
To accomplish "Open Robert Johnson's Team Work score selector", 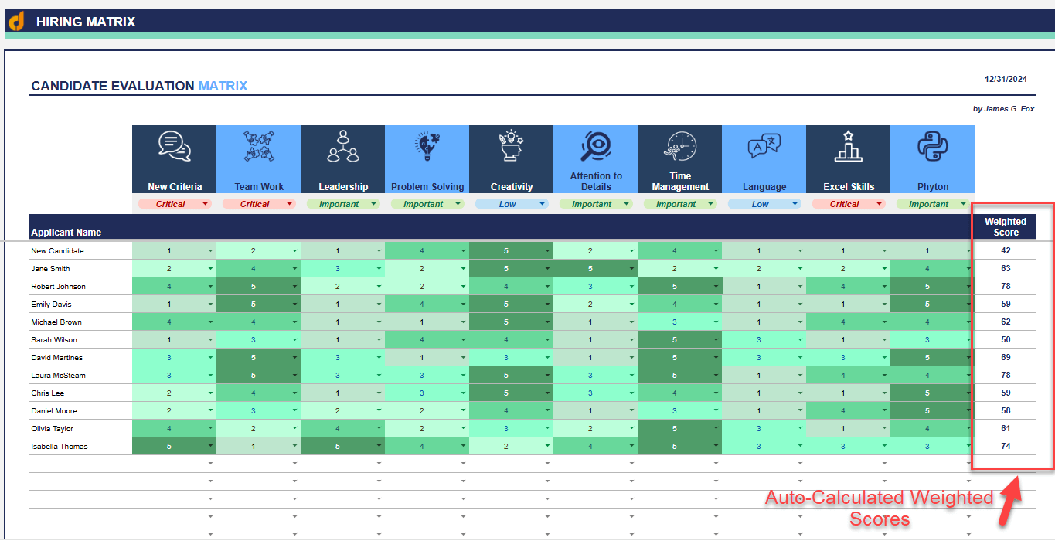I will click(x=258, y=286).
